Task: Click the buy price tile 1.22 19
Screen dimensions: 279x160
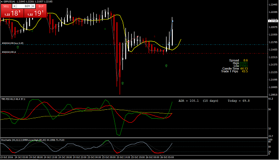Action: click(35, 13)
